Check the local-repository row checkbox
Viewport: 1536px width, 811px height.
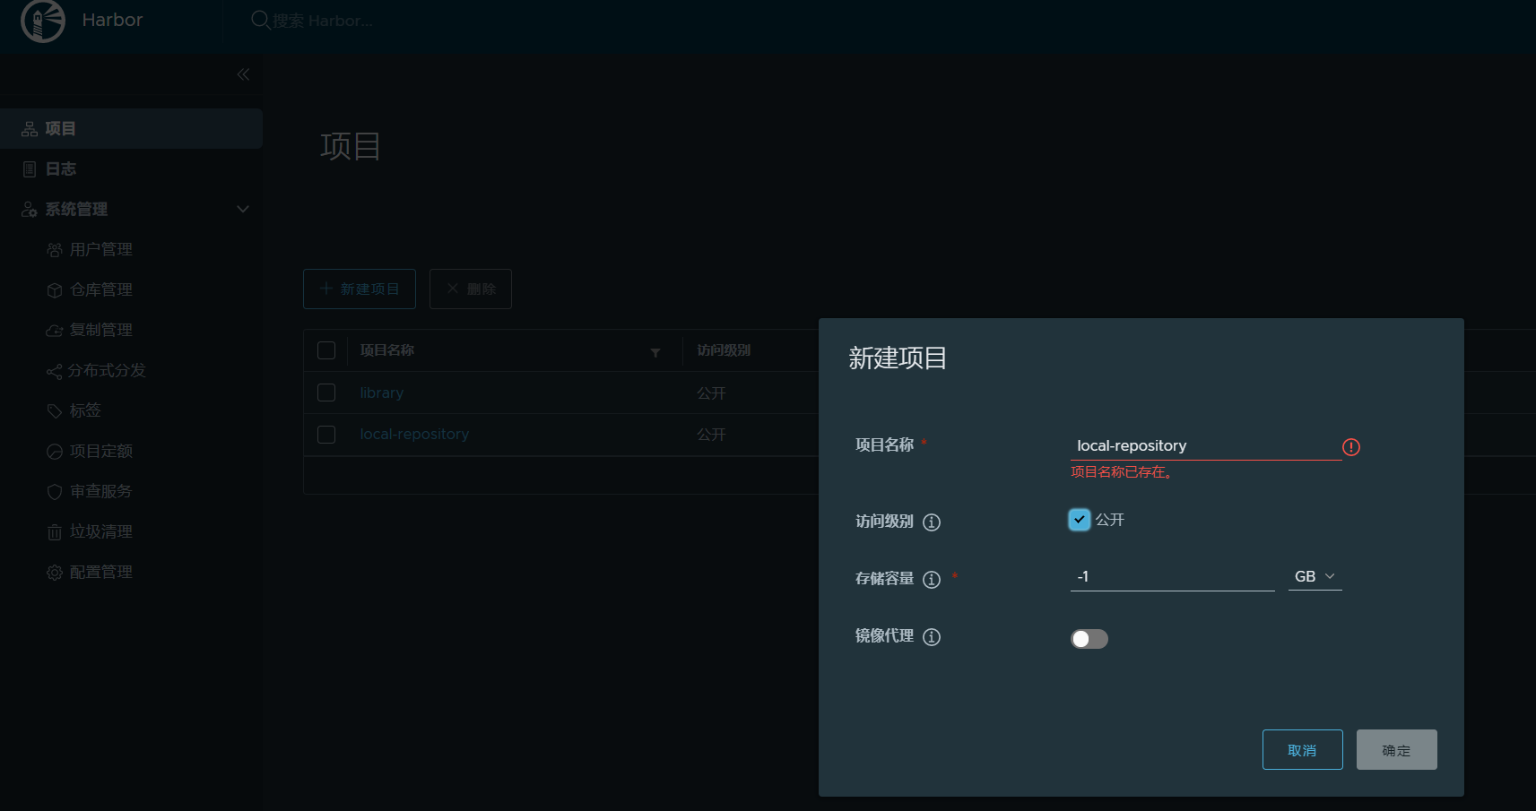pyautogui.click(x=326, y=435)
